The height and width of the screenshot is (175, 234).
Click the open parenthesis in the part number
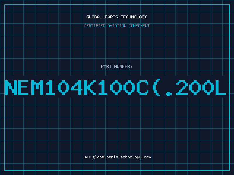pyautogui.click(x=156, y=87)
